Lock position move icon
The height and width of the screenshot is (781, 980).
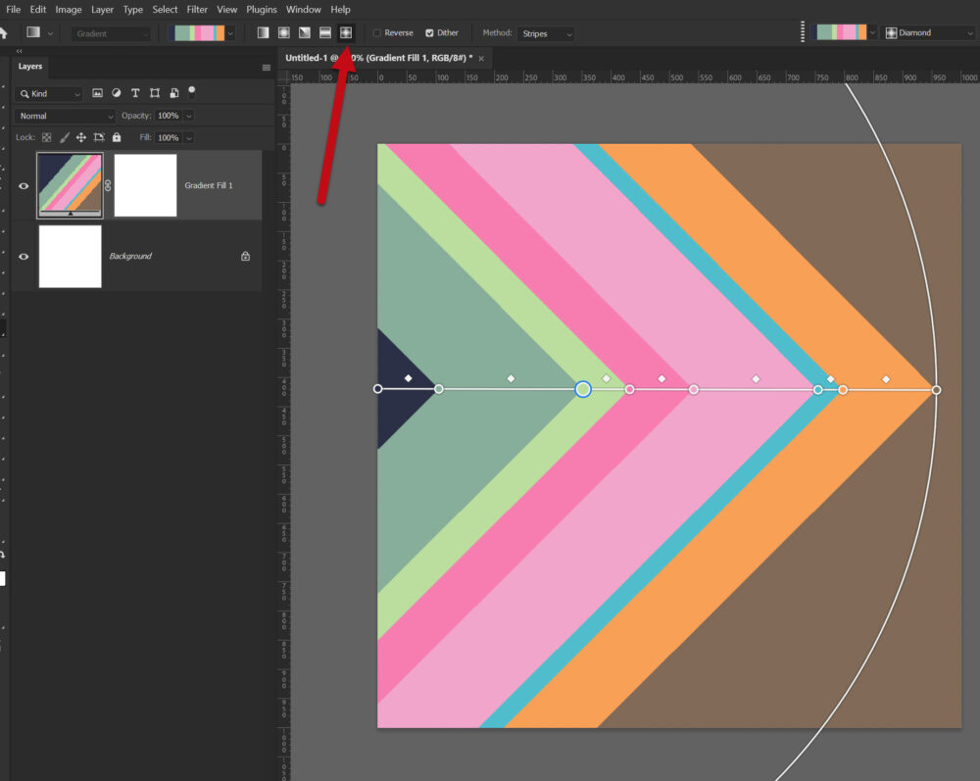click(81, 137)
